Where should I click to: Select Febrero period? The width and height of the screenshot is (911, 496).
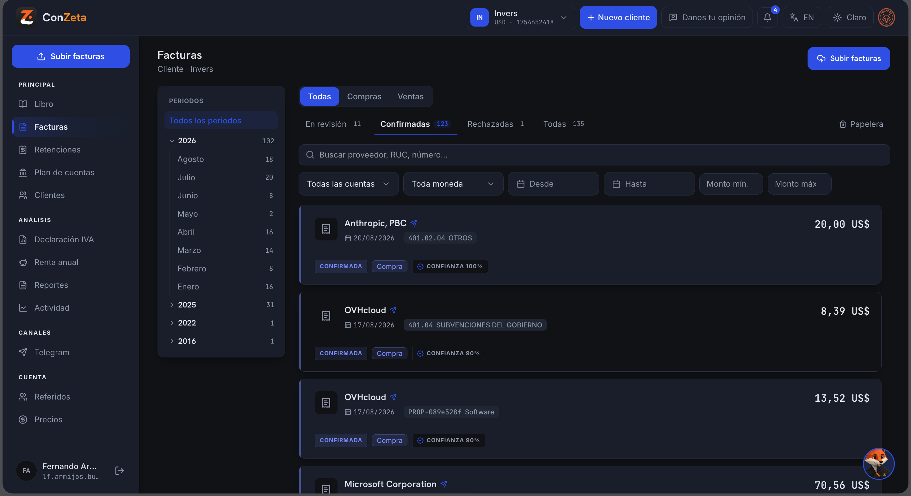pyautogui.click(x=225, y=269)
